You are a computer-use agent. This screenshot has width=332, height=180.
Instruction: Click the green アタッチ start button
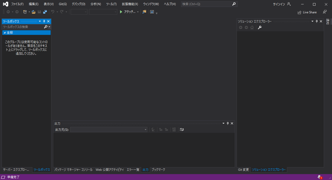(128, 12)
